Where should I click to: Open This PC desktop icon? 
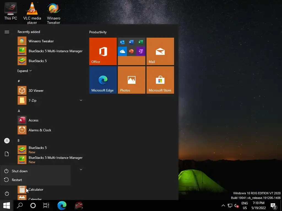coord(11,11)
